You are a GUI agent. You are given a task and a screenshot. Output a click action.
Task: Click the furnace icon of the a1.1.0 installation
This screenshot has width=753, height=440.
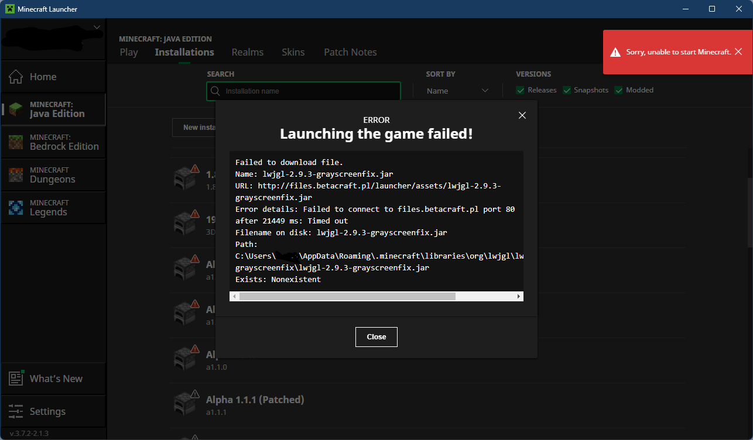[184, 358]
